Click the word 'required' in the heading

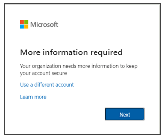(x=106, y=53)
